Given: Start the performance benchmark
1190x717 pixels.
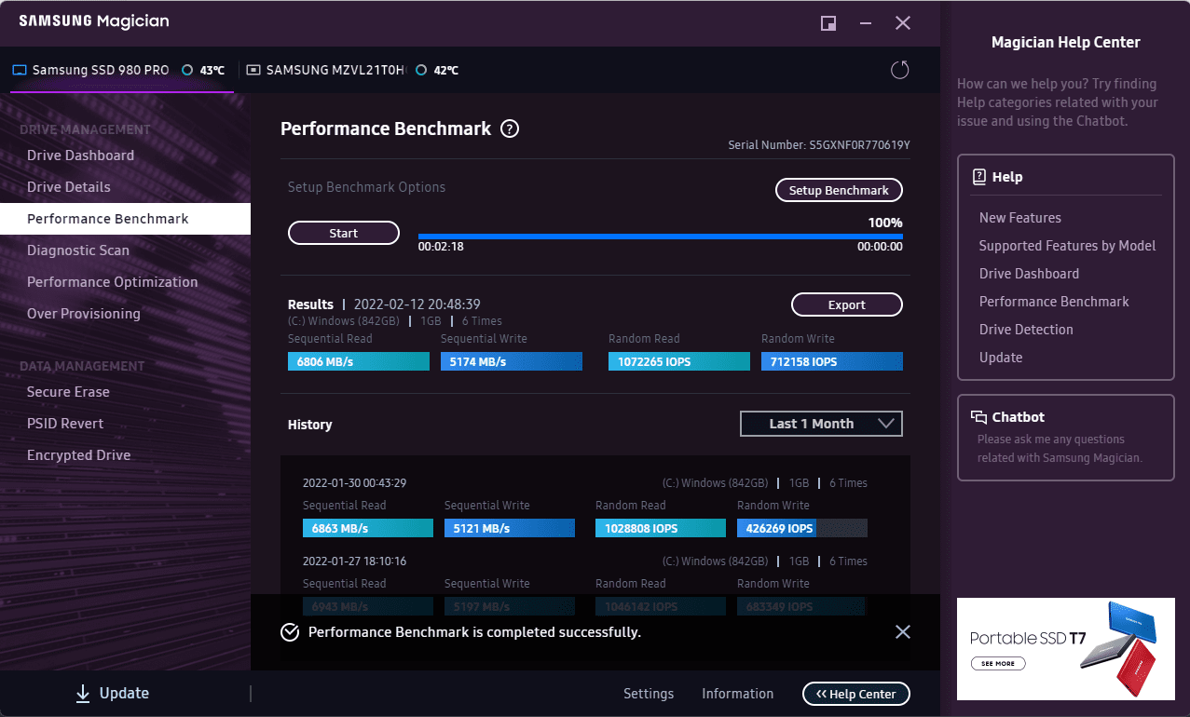Looking at the screenshot, I should click(344, 233).
